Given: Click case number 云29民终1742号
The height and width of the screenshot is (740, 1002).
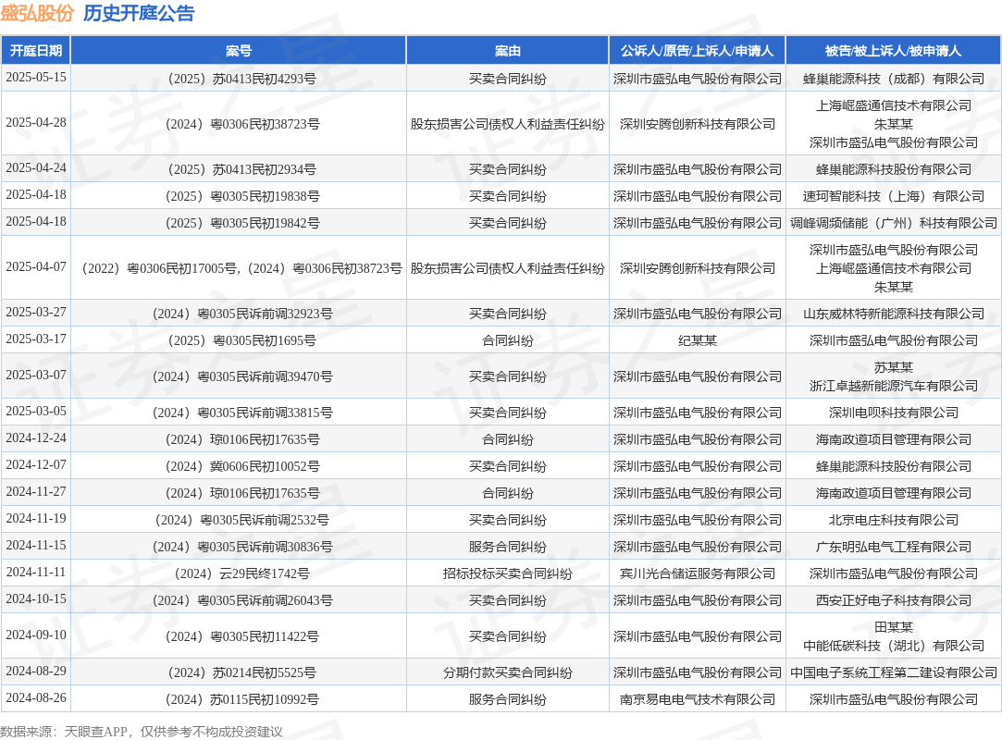Looking at the screenshot, I should click(241, 573).
